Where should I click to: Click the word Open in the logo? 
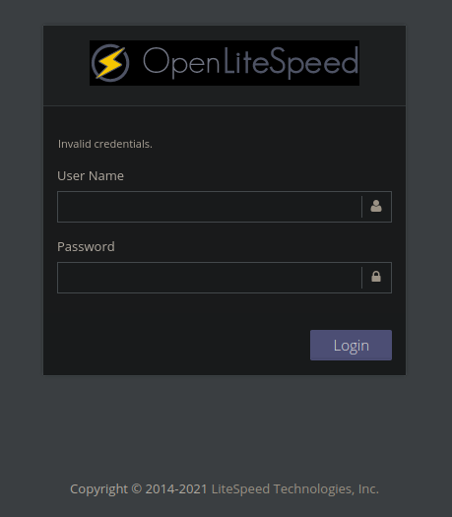coord(181,63)
